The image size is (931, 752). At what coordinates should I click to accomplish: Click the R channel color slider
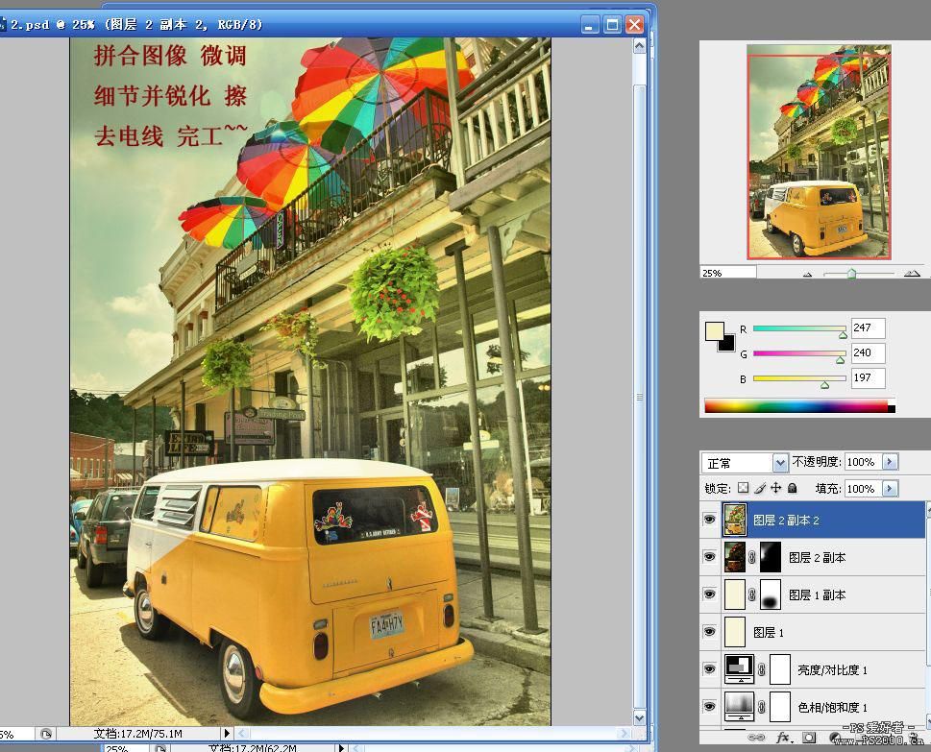click(799, 328)
